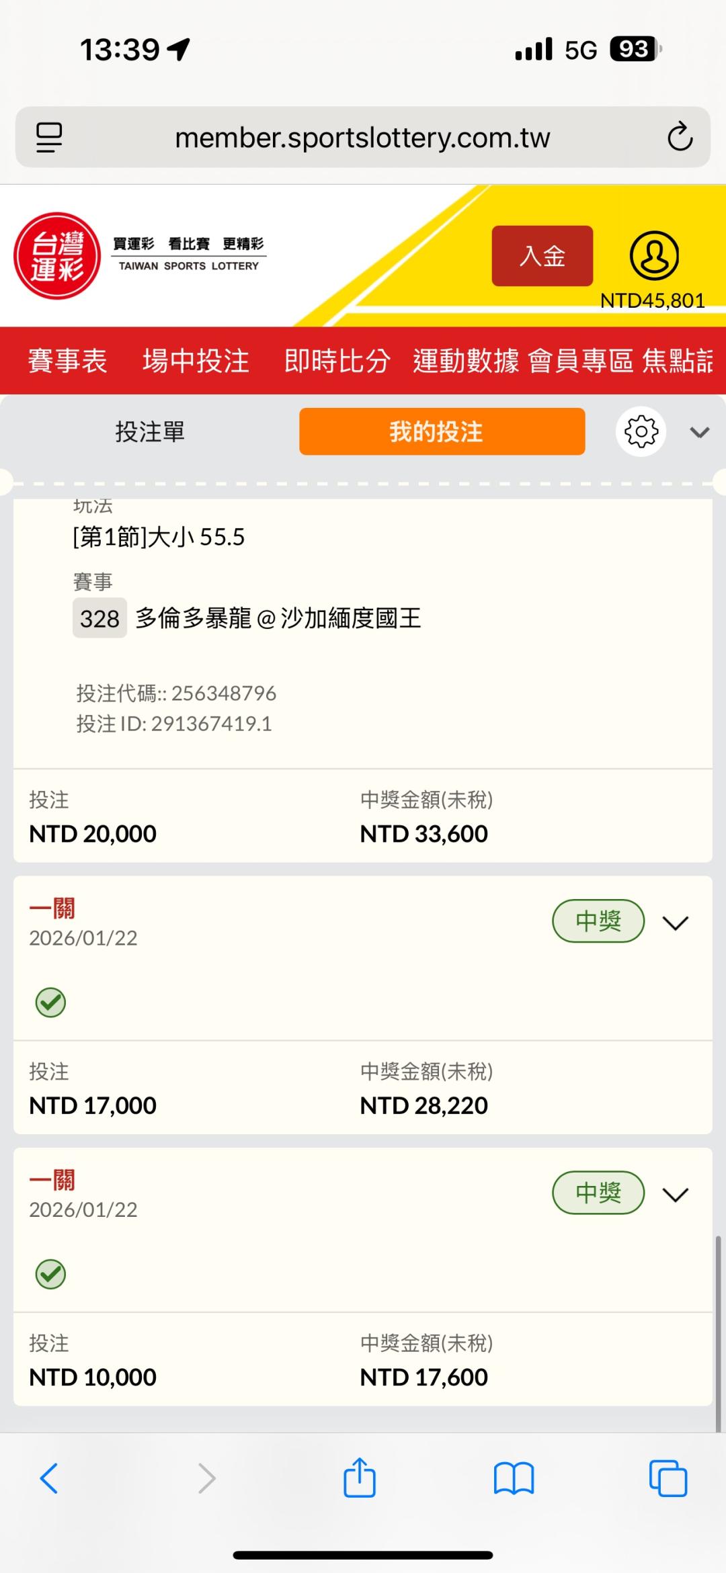Screen dimensions: 726x1573
Task: Tap the 即時比分 live scores link
Action: click(x=337, y=361)
